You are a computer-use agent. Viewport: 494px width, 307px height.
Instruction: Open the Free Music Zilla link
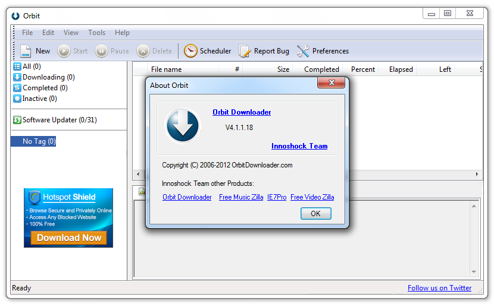pos(241,197)
